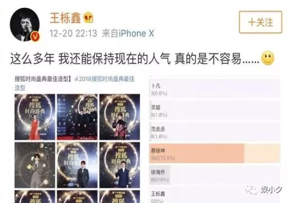Image resolution: width=292 pixels, height=203 pixels.
Task: Click the orange verified V badge
Action: pos(35,37)
